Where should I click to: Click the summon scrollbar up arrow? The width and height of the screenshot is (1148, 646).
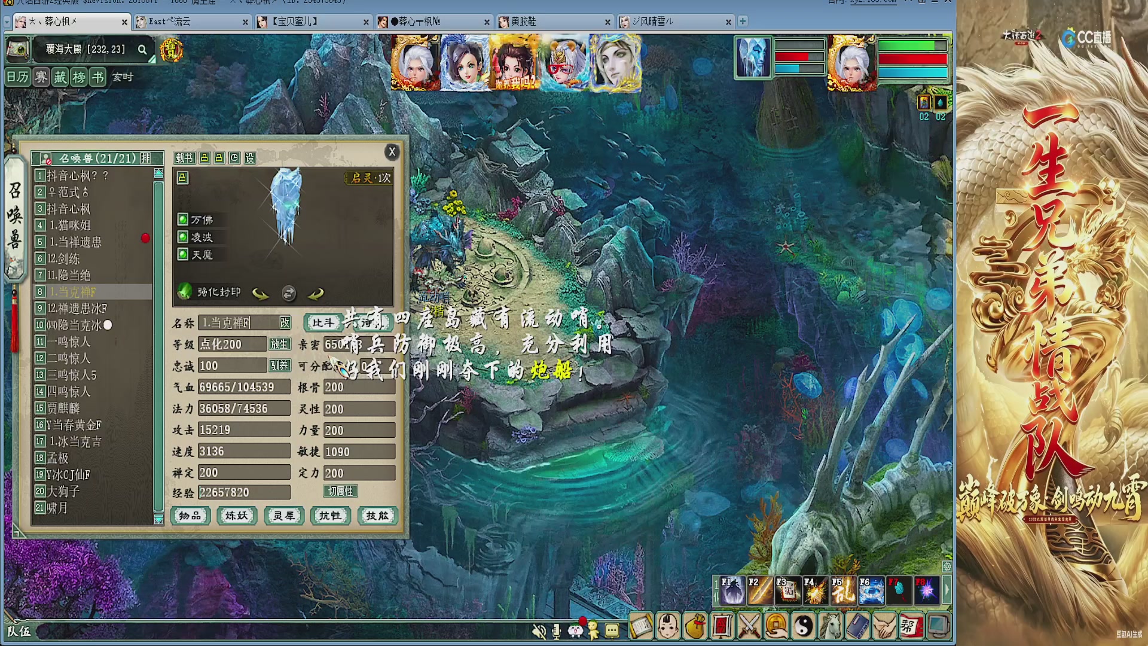pyautogui.click(x=158, y=173)
